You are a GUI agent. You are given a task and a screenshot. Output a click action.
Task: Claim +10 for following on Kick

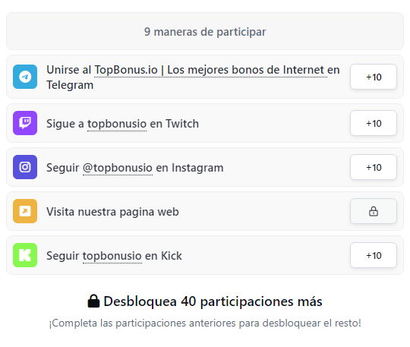tap(374, 255)
